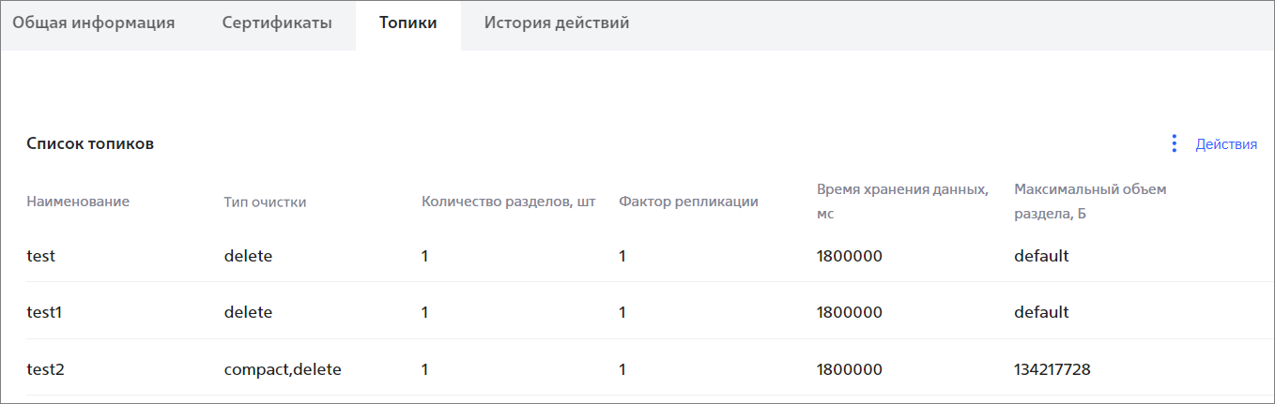This screenshot has width=1275, height=404.
Task: Select the test1 topic name
Action: (x=44, y=312)
